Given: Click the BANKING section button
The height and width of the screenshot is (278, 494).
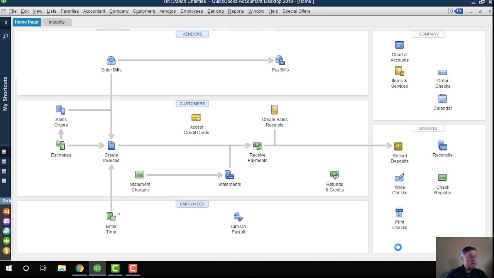Looking at the screenshot, I should pos(428,128).
